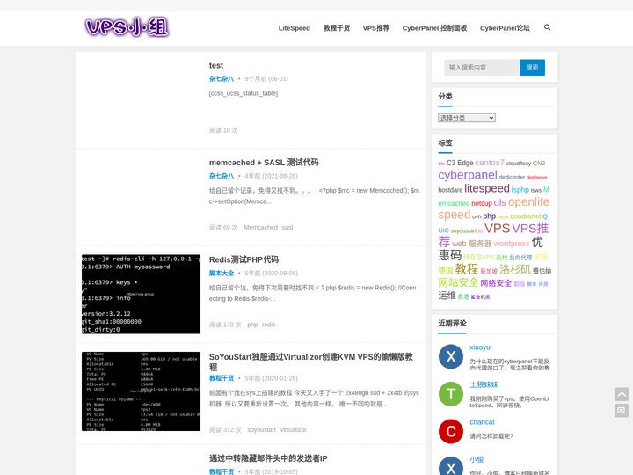Open the Redis post terminal thumbnail
The height and width of the screenshot is (475, 633).
point(141,294)
